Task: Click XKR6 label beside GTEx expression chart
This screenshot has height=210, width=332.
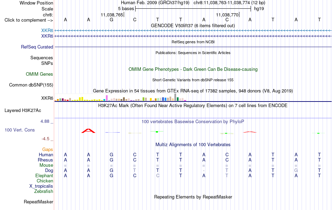Action: pyautogui.click(x=47, y=98)
